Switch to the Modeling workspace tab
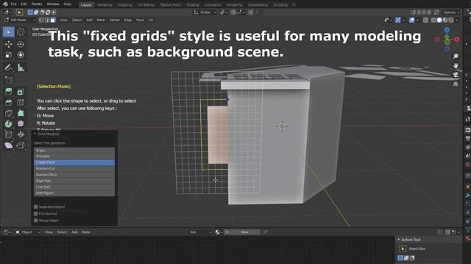This screenshot has width=471, height=264. click(105, 5)
